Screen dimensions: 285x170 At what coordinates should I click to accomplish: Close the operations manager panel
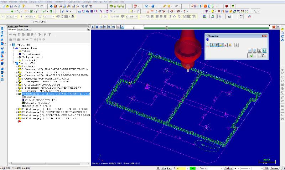[88, 26]
